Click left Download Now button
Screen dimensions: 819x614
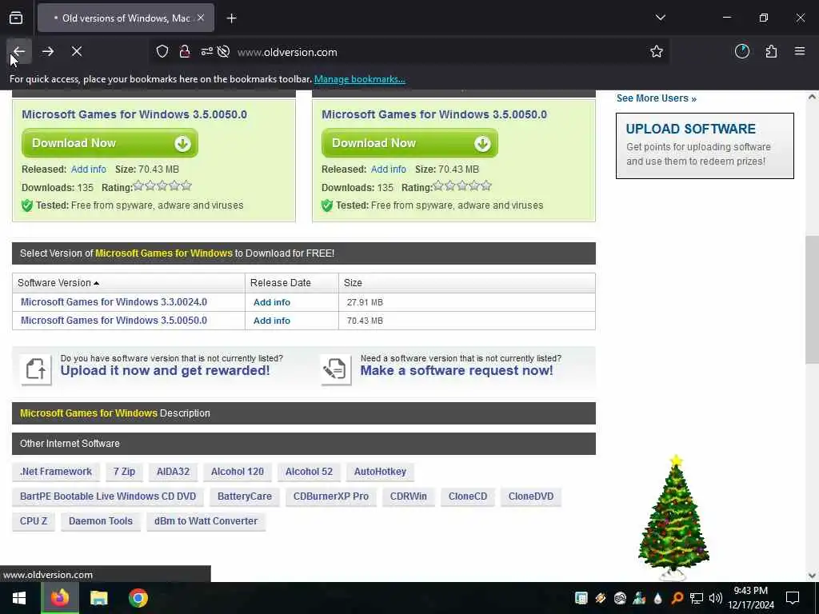coord(110,143)
